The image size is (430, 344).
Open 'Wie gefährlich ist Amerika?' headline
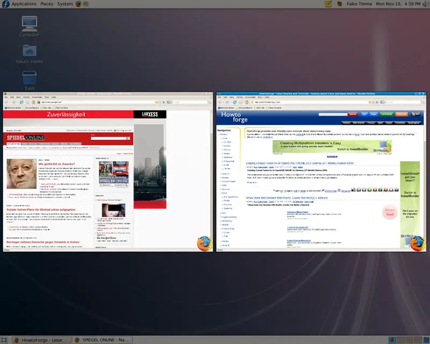[x=56, y=164]
